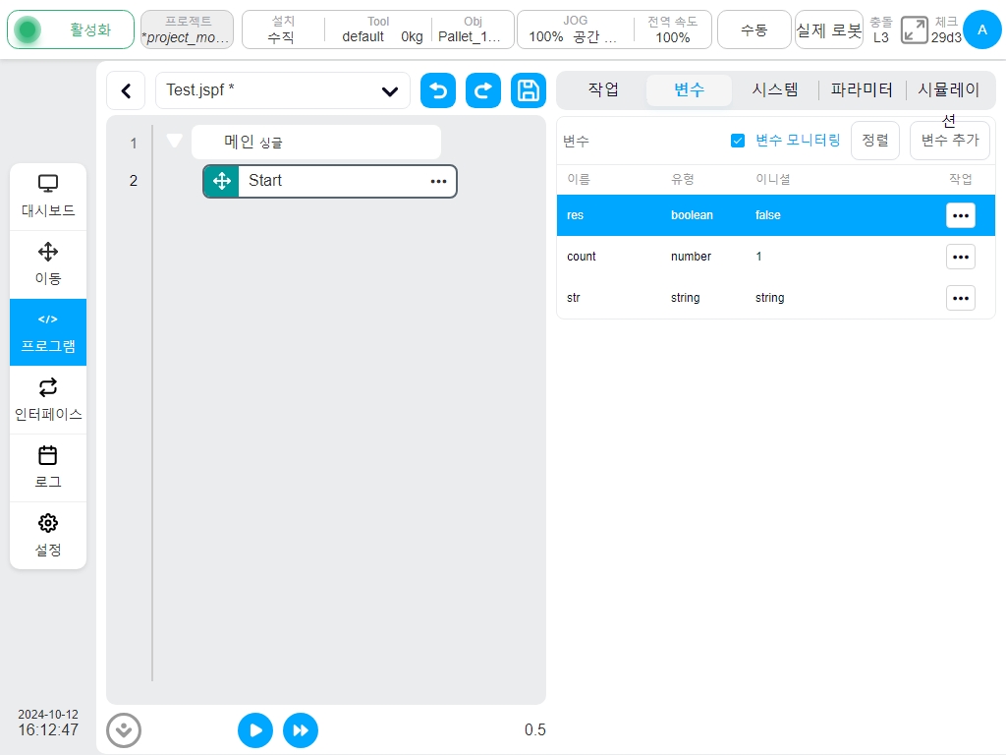Open the Test.jspf file dropdown
This screenshot has height=755, width=1006.
(283, 90)
